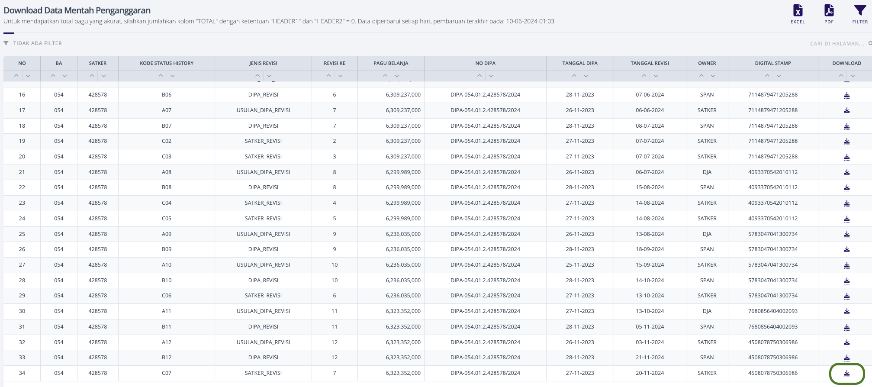
Task: Sort KODE STATUS HISTORY ascending
Action: click(161, 76)
